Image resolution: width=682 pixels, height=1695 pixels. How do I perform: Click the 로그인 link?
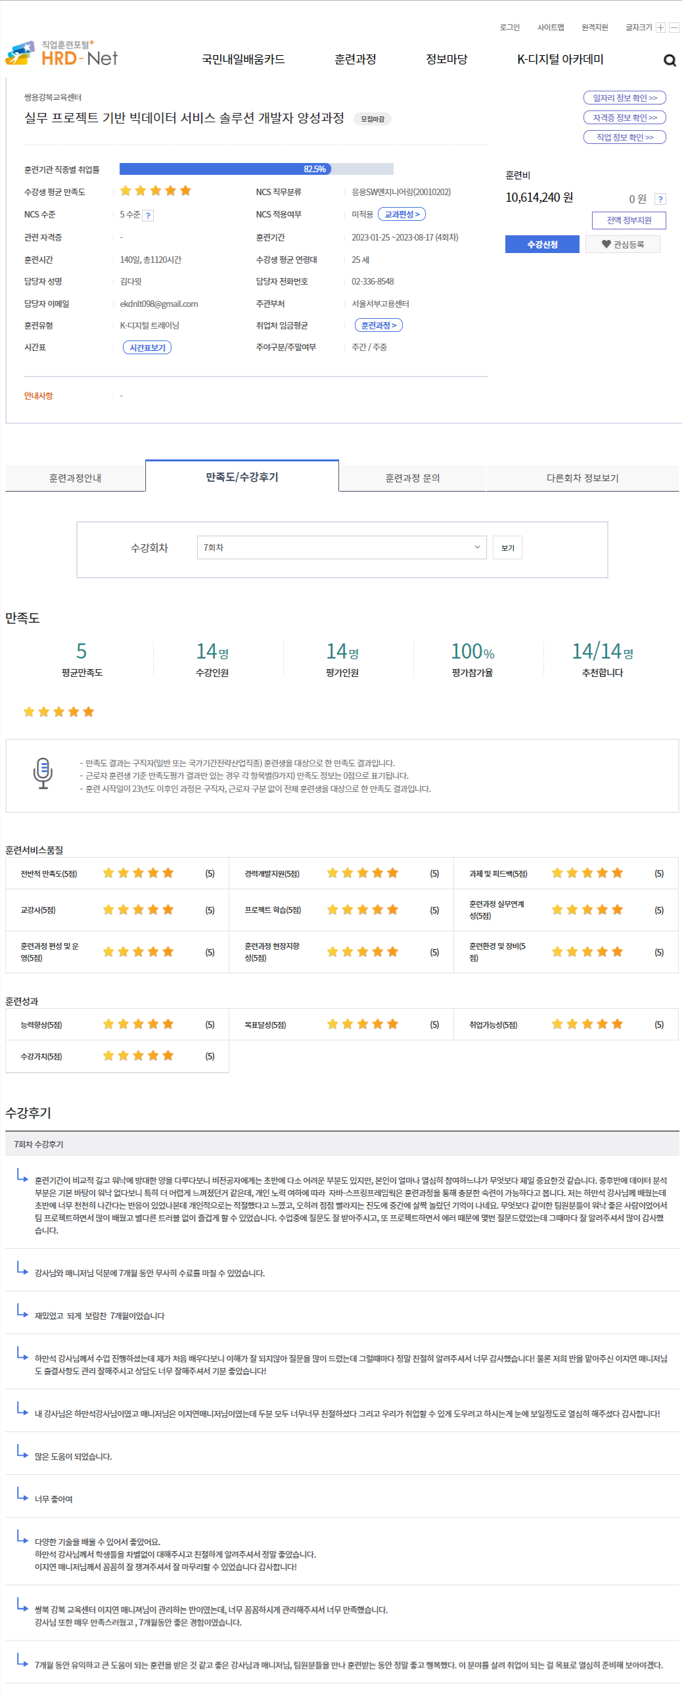tap(509, 28)
